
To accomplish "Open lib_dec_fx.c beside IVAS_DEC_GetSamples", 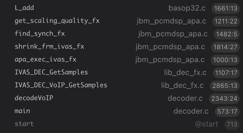I will [185, 73].
